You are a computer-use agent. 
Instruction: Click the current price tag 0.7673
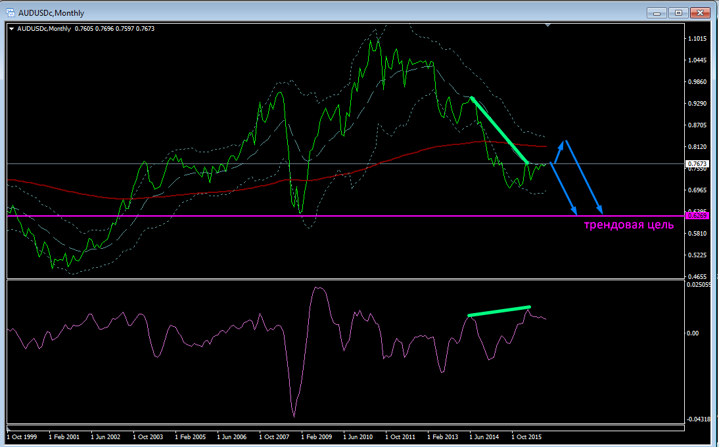click(x=696, y=163)
